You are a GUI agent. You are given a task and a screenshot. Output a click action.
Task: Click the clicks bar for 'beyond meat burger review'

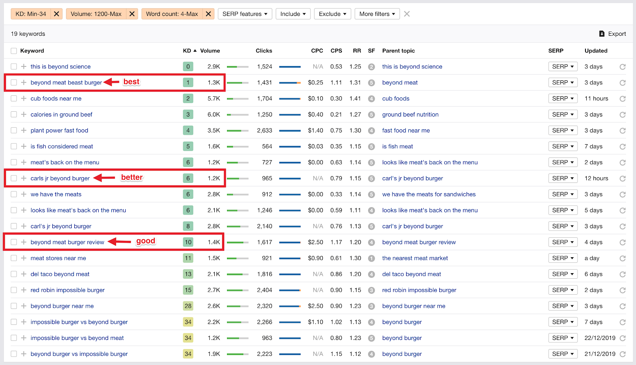[290, 242]
